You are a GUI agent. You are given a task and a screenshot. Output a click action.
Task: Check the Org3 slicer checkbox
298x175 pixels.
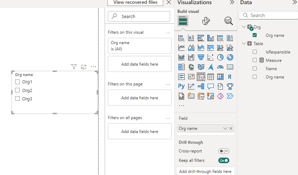click(17, 99)
